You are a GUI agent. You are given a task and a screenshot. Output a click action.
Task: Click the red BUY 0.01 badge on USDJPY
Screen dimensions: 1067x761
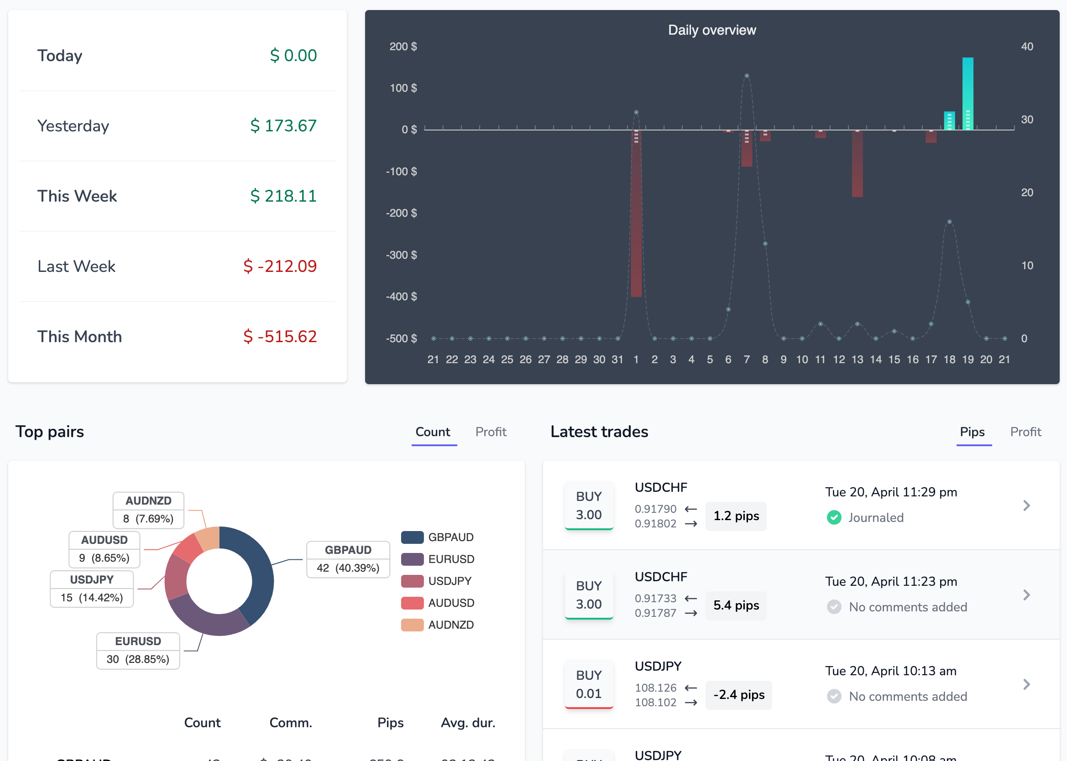[x=589, y=684]
